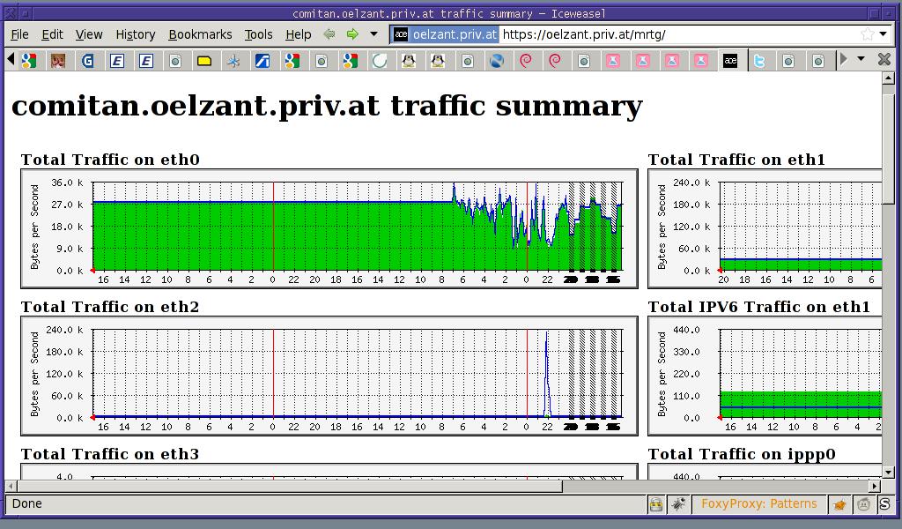Open the list-all-tabs dropdown arrow
This screenshot has height=529, width=902.
click(x=861, y=60)
